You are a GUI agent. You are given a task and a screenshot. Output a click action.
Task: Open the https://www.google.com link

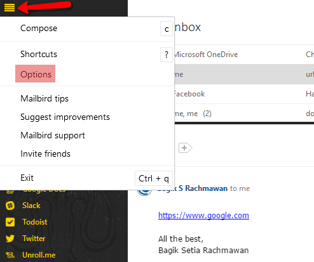[203, 216]
